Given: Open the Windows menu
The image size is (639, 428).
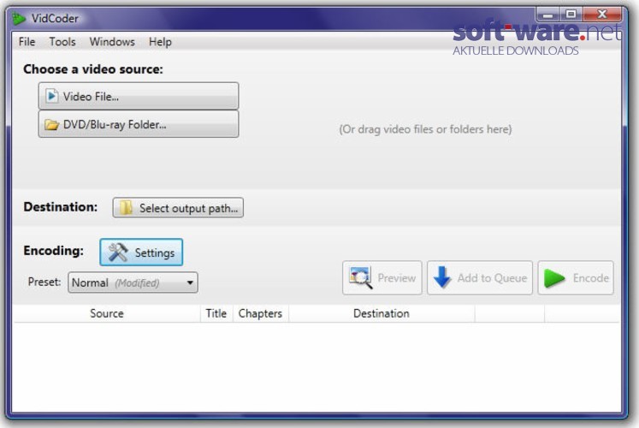Looking at the screenshot, I should 112,42.
